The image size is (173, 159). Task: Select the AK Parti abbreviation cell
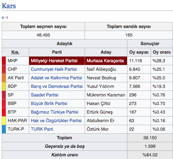point(17,78)
